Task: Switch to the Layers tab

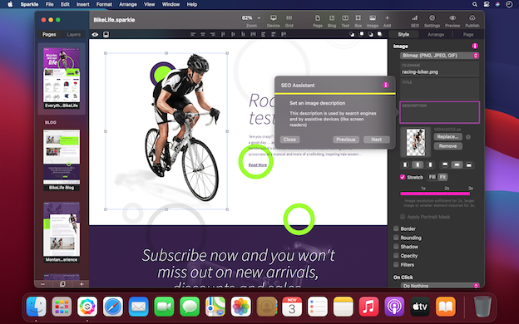Action: coord(73,34)
